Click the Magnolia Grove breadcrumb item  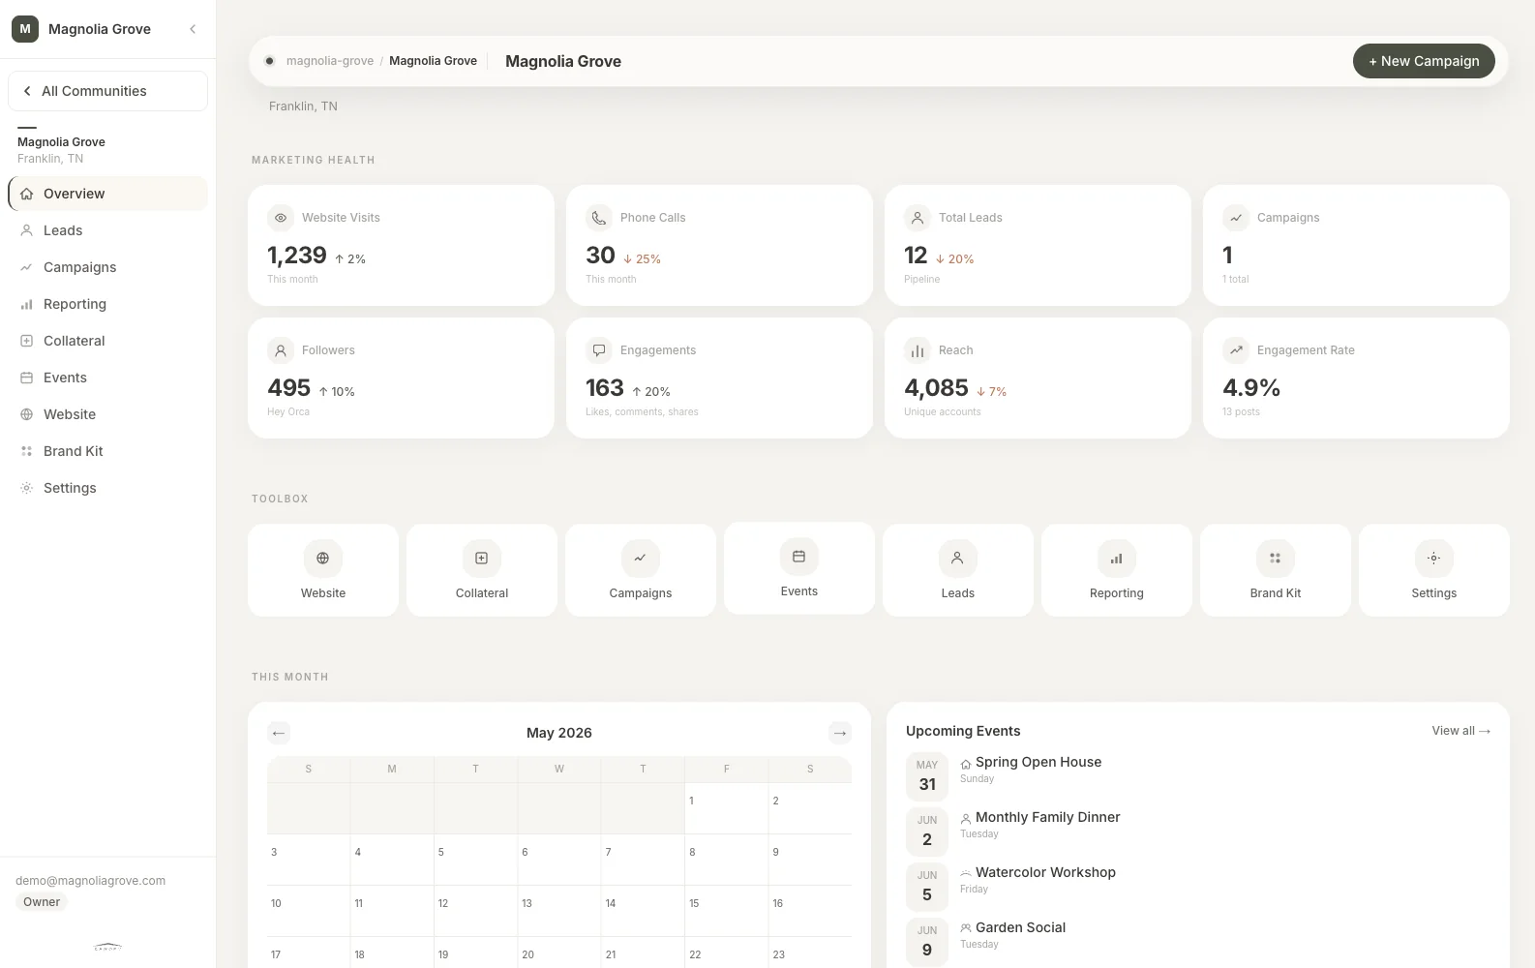click(x=433, y=61)
